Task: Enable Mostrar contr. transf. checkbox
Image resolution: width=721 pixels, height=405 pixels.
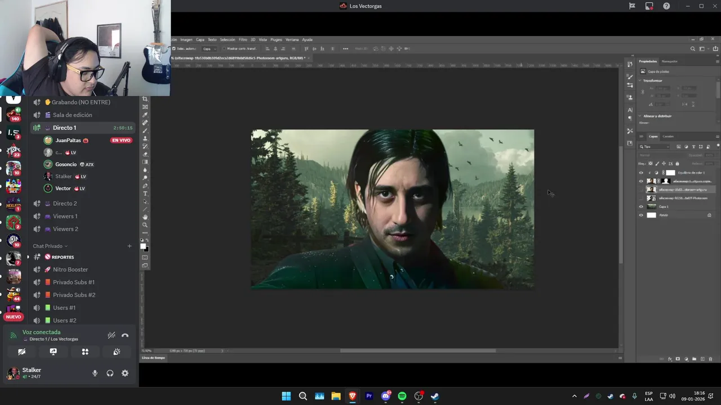Action: [225, 49]
